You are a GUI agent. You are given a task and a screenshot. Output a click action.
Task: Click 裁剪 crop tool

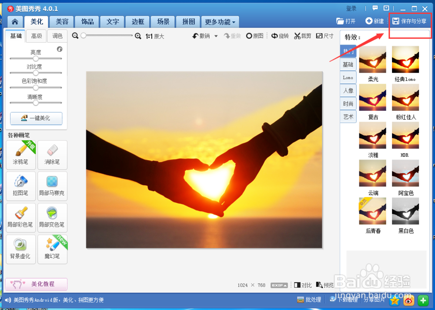(x=303, y=36)
